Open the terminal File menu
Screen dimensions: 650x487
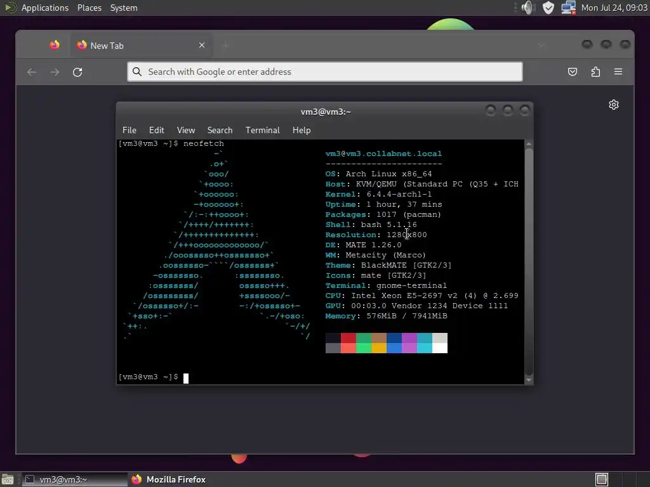tap(129, 130)
